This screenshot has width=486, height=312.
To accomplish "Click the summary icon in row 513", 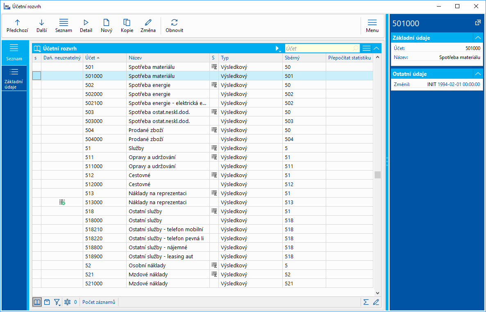I will coord(214,193).
